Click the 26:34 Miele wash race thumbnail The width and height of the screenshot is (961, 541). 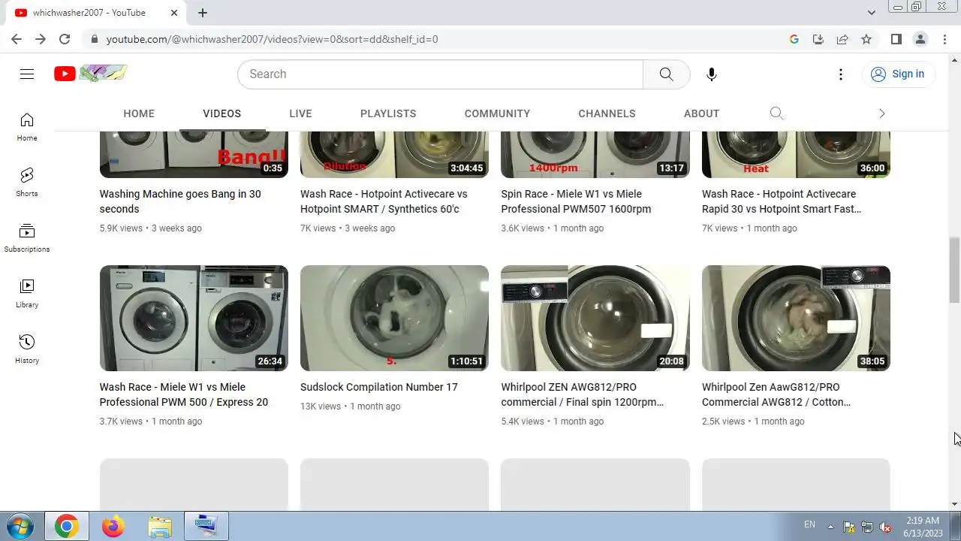pos(194,318)
